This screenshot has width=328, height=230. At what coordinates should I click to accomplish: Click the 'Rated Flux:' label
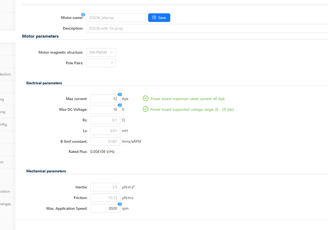pyautogui.click(x=78, y=152)
